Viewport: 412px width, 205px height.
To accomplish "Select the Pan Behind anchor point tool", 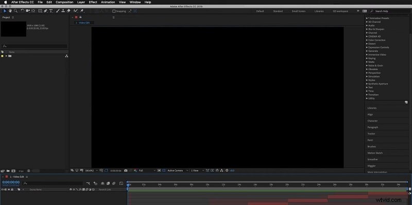I will [33, 11].
